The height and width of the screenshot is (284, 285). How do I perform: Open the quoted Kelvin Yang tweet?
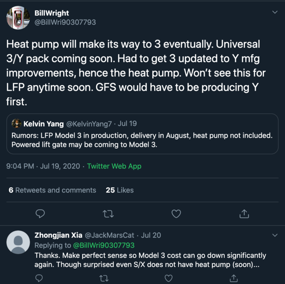(x=142, y=134)
